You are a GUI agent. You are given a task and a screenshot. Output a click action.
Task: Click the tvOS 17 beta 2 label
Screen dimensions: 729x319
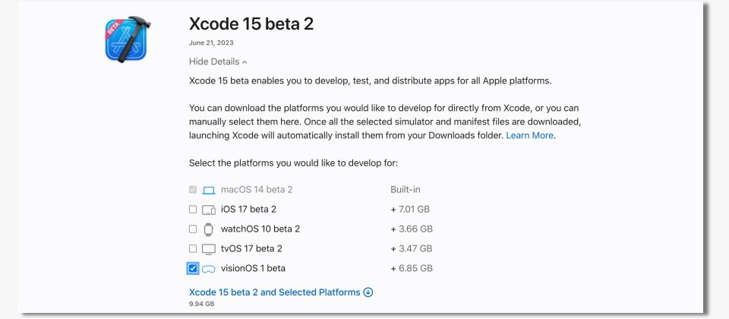[x=251, y=248]
